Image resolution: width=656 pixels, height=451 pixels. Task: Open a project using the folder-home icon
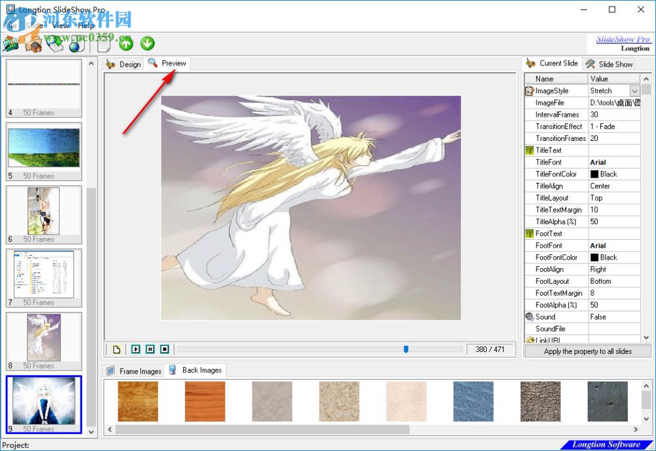pyautogui.click(x=33, y=44)
